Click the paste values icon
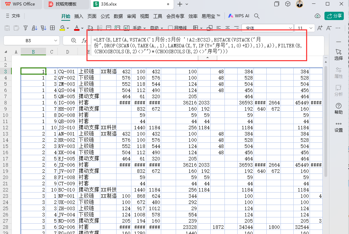The height and width of the screenshot is (234, 349). (7, 28)
